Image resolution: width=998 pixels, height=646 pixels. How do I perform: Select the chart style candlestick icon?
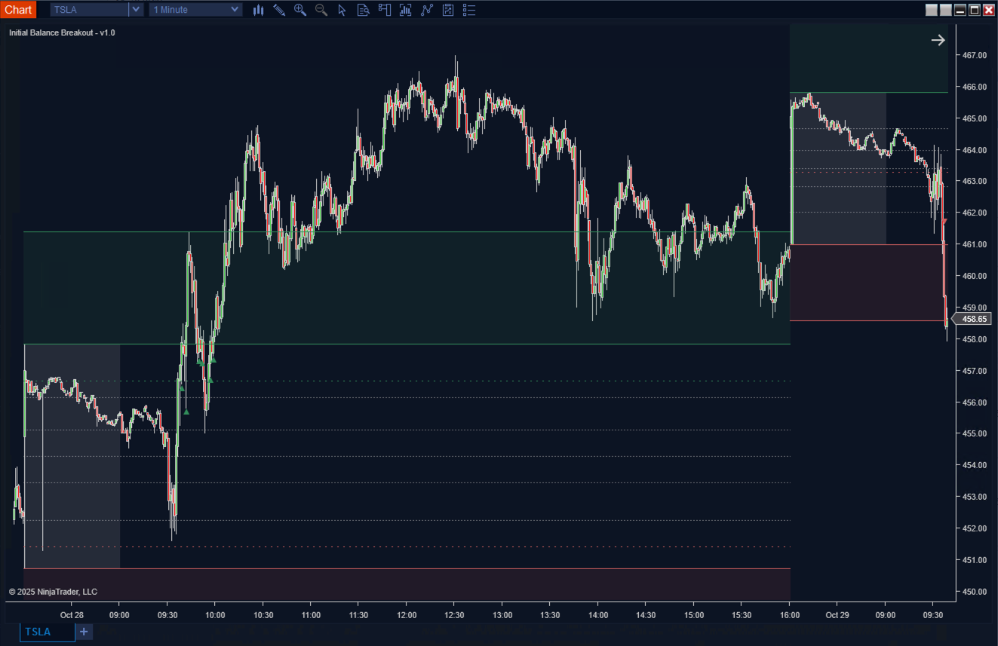click(x=258, y=10)
